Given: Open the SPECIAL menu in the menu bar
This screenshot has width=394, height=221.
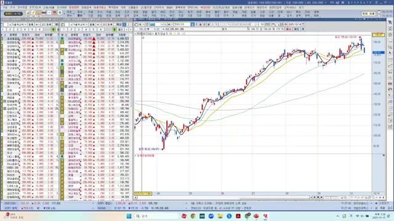Looking at the screenshot, I should [x=193, y=7].
